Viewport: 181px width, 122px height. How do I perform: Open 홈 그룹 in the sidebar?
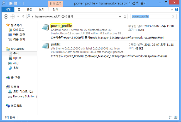click(15, 77)
